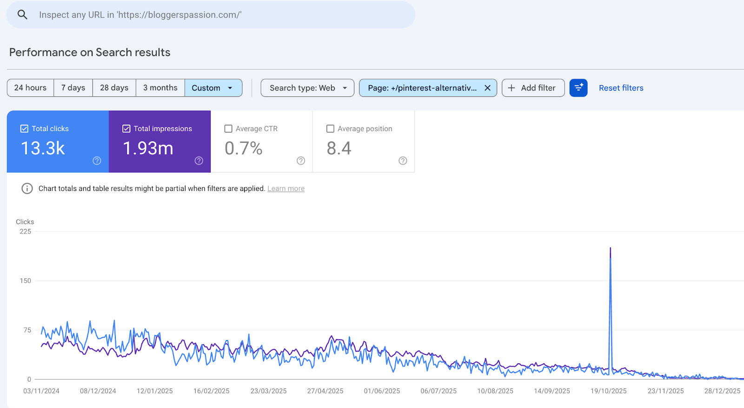Image resolution: width=744 pixels, height=408 pixels.
Task: Open help icon on Total clicks card
Action: coord(97,161)
